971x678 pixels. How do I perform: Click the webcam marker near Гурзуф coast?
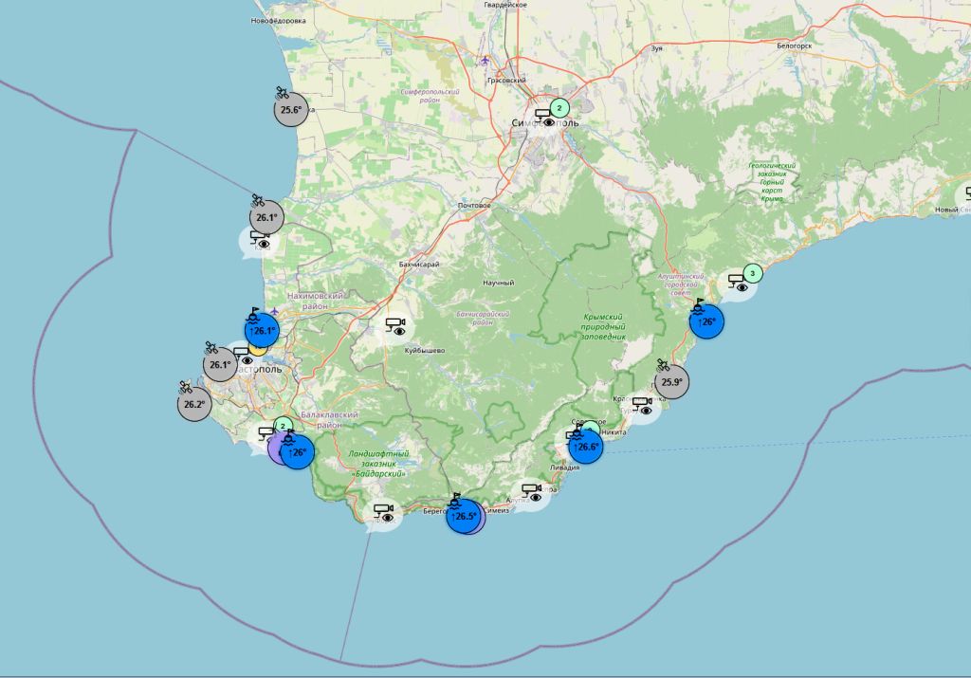[x=642, y=406]
